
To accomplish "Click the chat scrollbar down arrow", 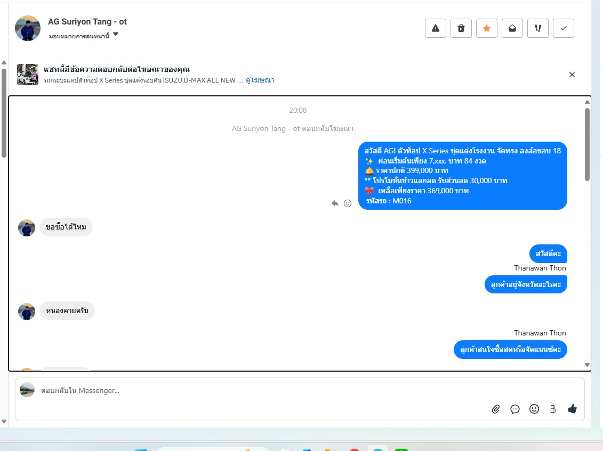I will click(x=587, y=365).
